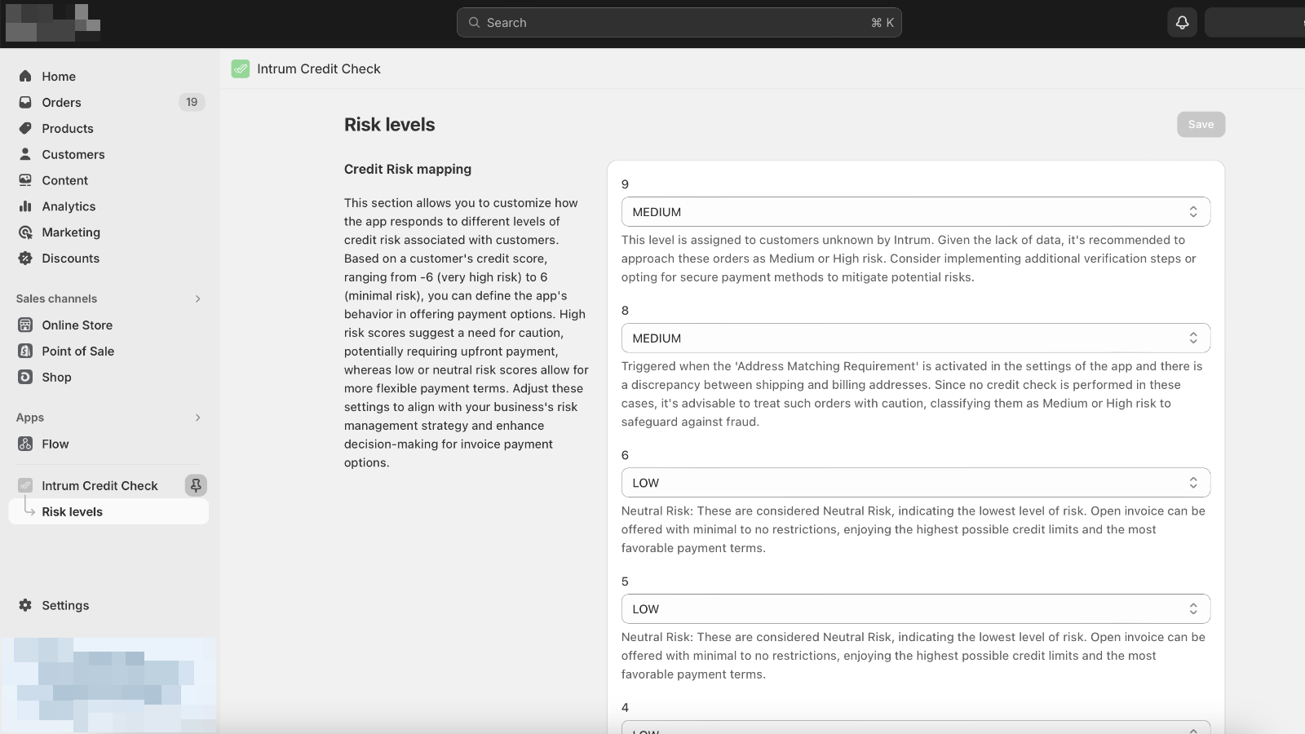Expand the Sales channels section
The width and height of the screenshot is (1305, 734).
197,298
